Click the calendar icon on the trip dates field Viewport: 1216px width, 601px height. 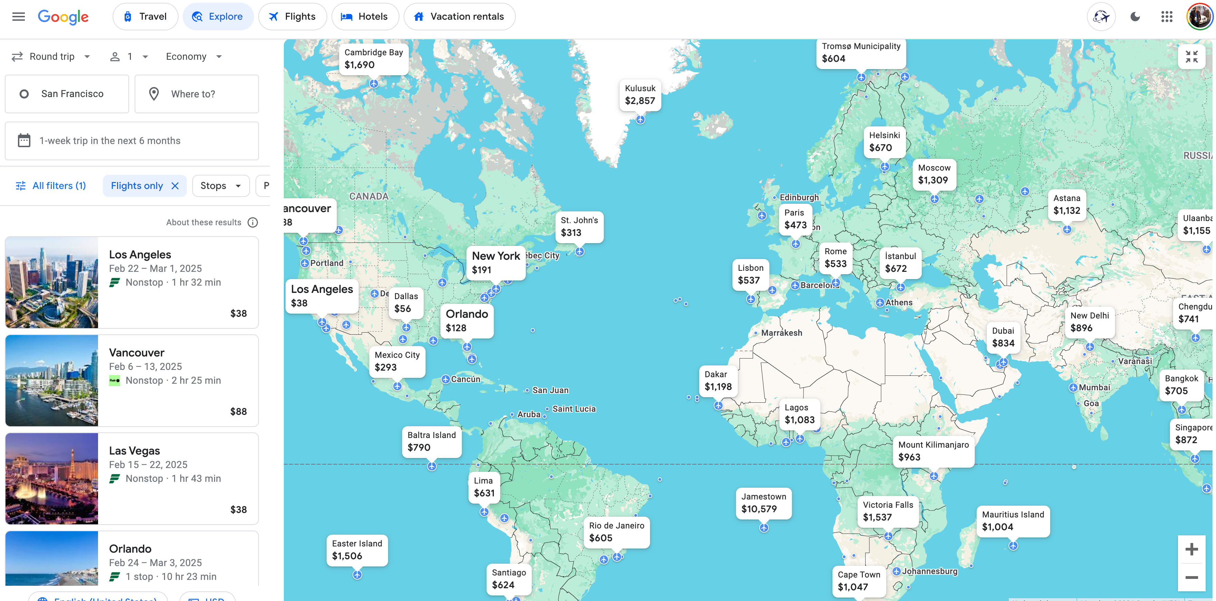click(23, 140)
